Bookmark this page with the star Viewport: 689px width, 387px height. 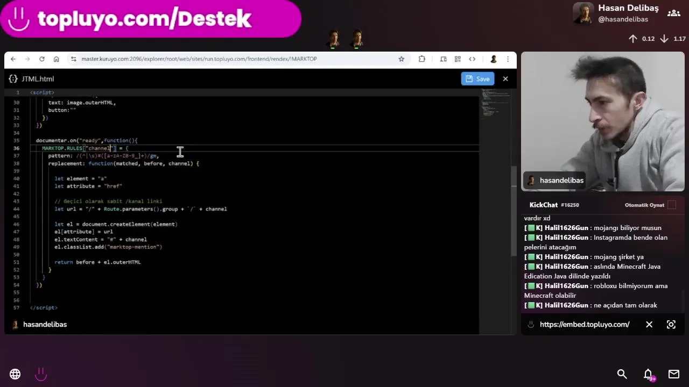tap(401, 59)
